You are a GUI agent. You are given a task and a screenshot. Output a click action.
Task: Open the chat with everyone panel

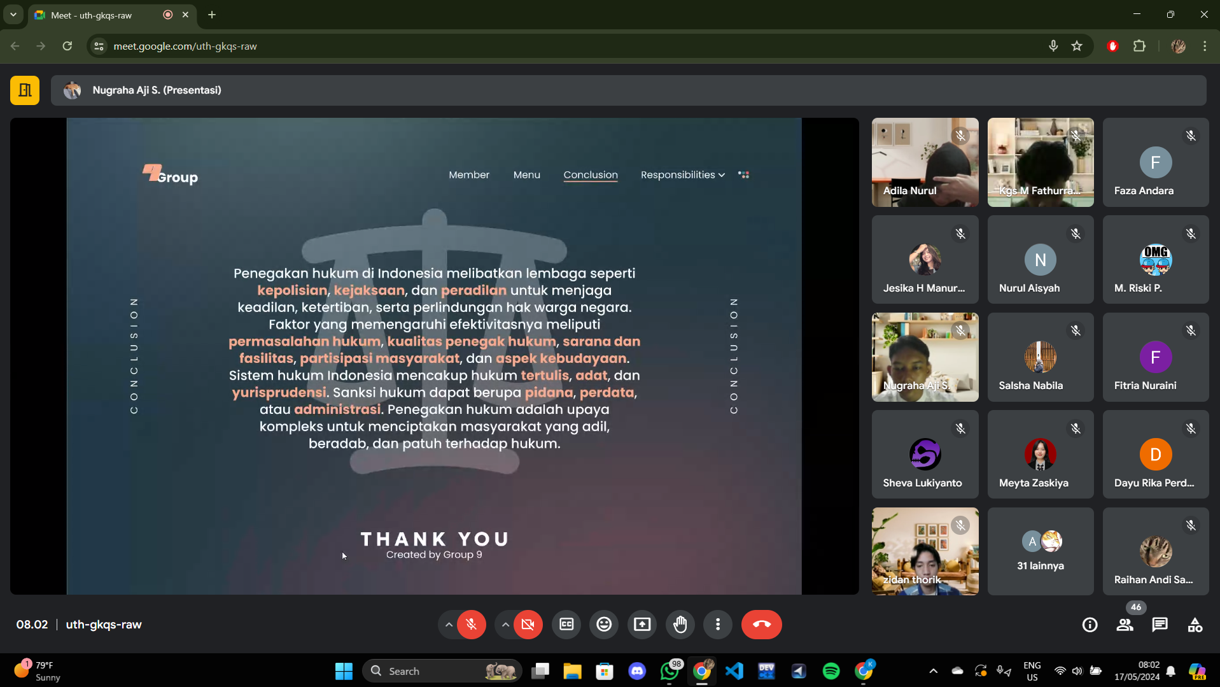click(1160, 625)
